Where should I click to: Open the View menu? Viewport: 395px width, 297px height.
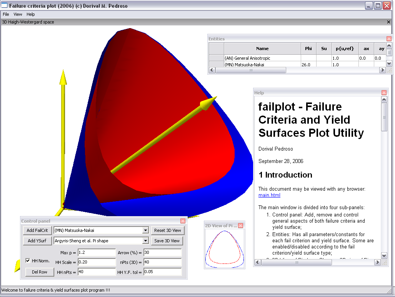point(18,14)
